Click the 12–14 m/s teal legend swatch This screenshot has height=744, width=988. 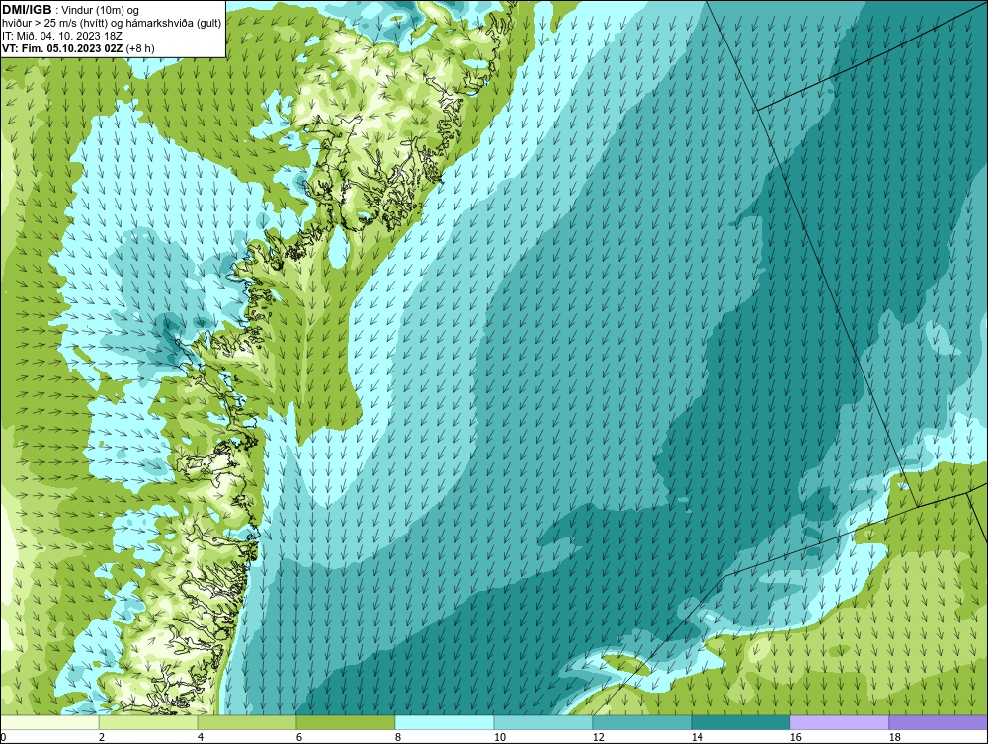point(641,722)
